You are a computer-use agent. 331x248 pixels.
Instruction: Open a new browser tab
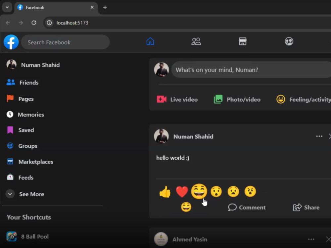[x=105, y=7]
